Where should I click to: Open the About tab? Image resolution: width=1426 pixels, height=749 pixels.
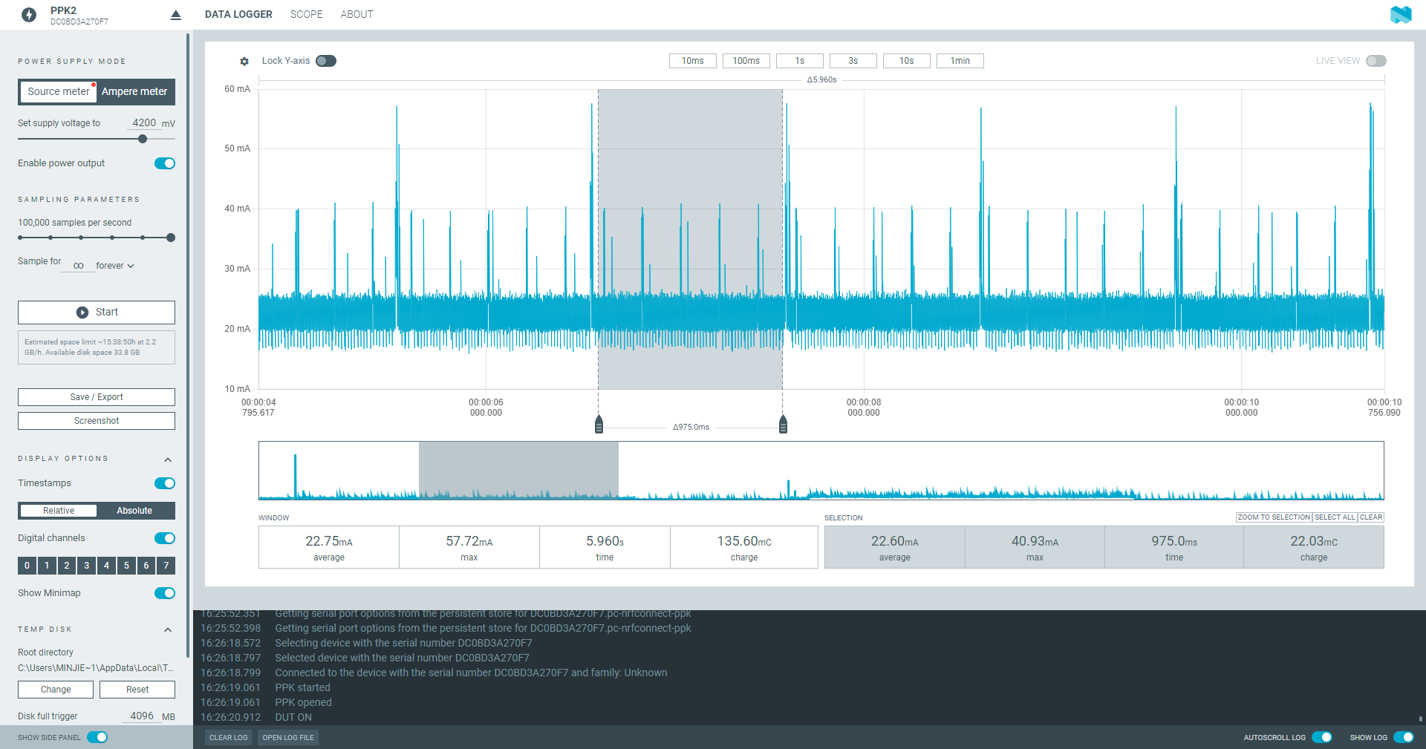356,14
